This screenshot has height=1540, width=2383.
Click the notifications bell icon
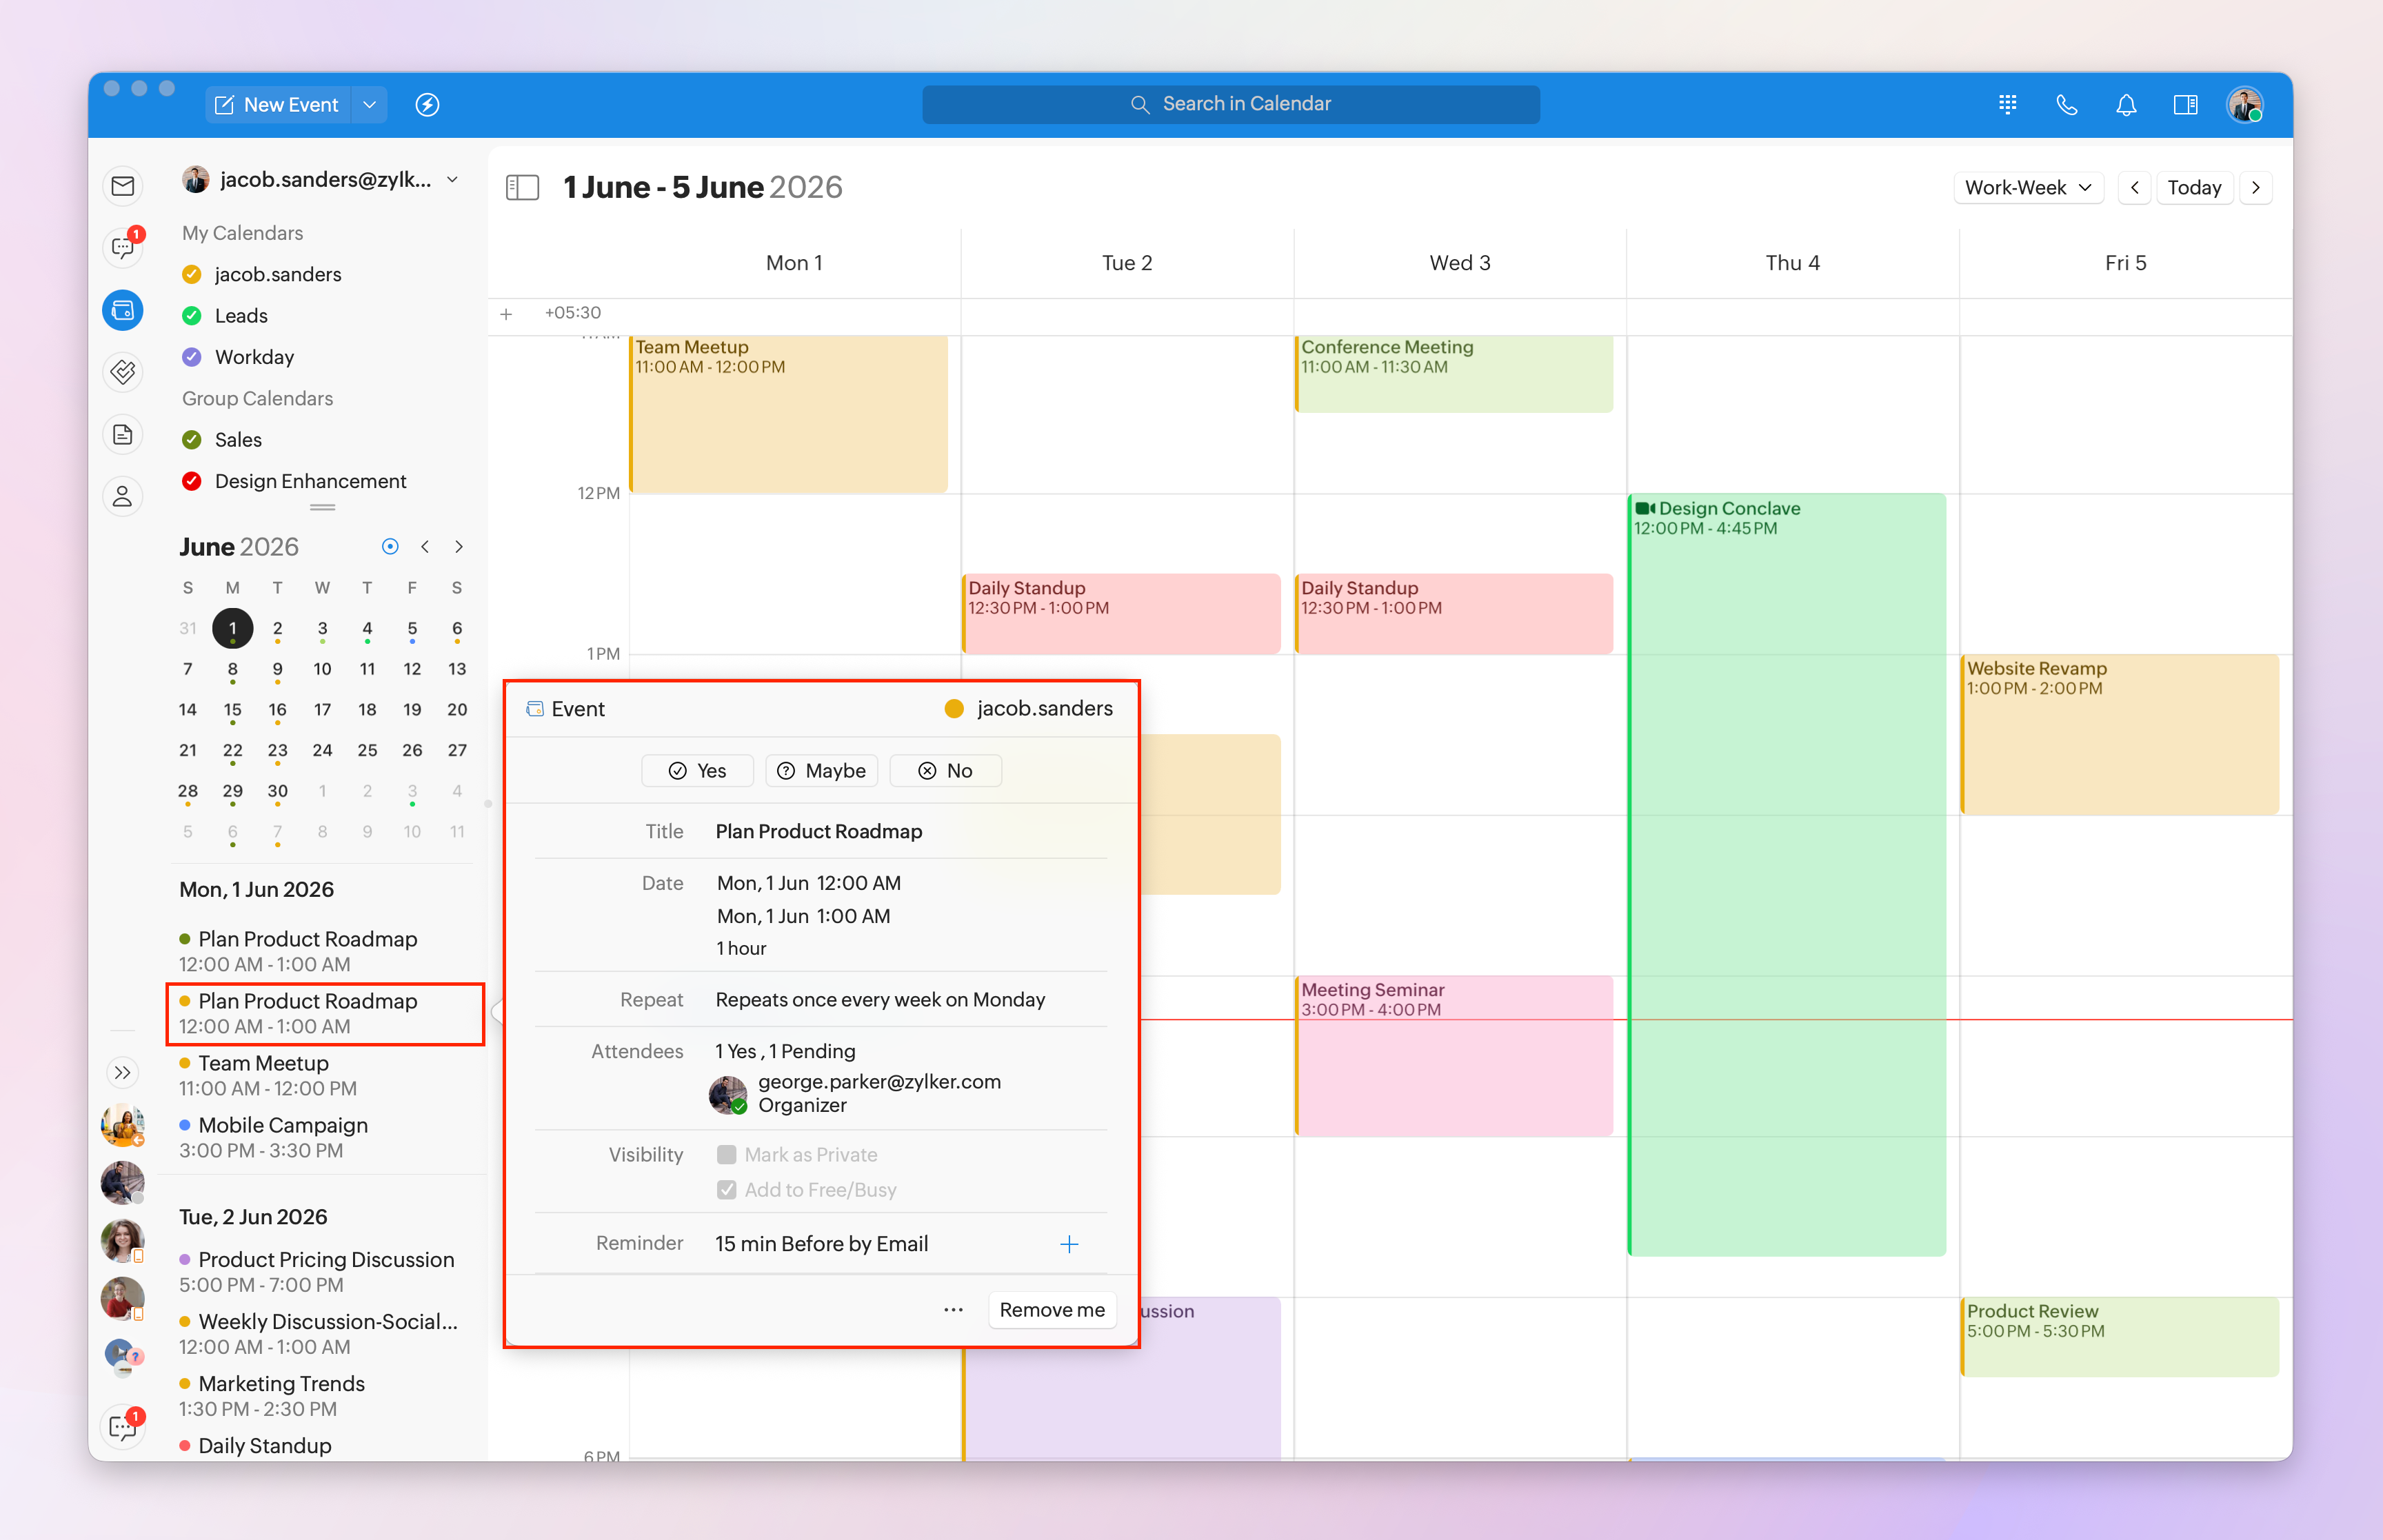coord(2126,105)
